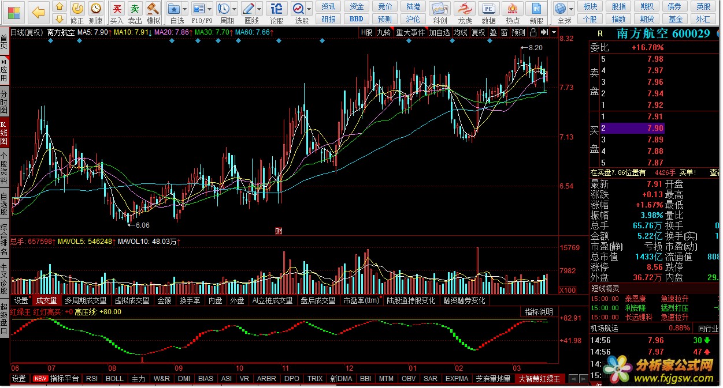Screen dimensions: 723x388
Task: Click the 泰恩康 short-term alert entry
Action: point(635,299)
